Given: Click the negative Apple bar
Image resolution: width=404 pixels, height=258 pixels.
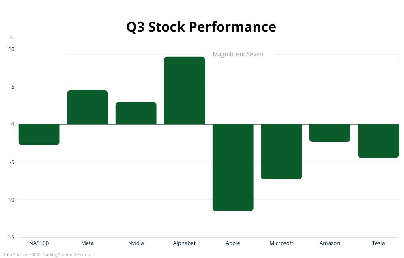Looking at the screenshot, I should tap(233, 167).
